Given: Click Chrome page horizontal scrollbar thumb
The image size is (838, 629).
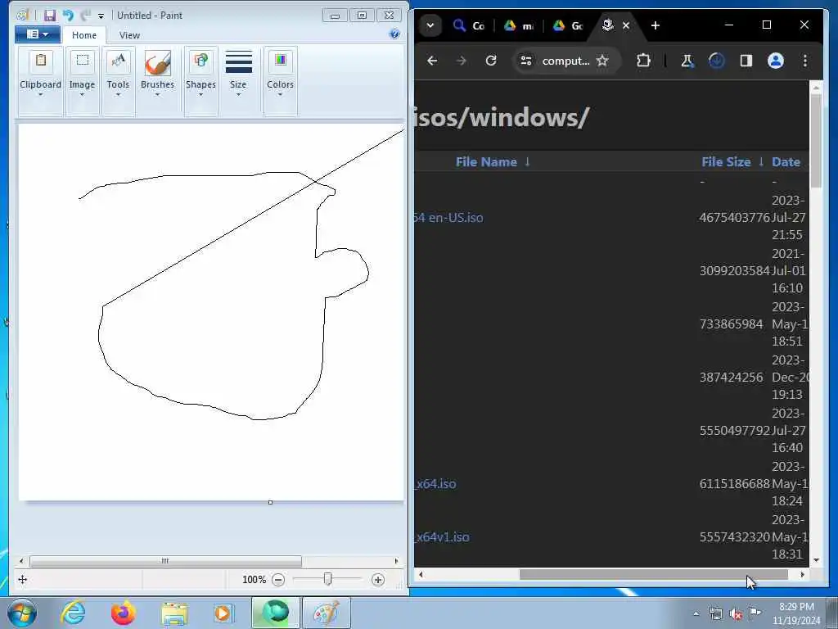Looking at the screenshot, I should (654, 574).
